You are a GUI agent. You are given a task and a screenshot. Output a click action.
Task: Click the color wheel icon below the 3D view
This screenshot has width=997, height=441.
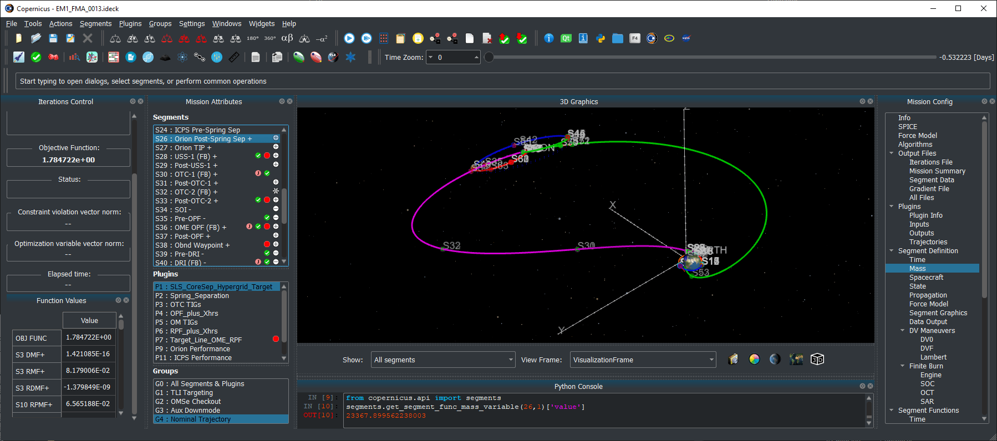[754, 360]
